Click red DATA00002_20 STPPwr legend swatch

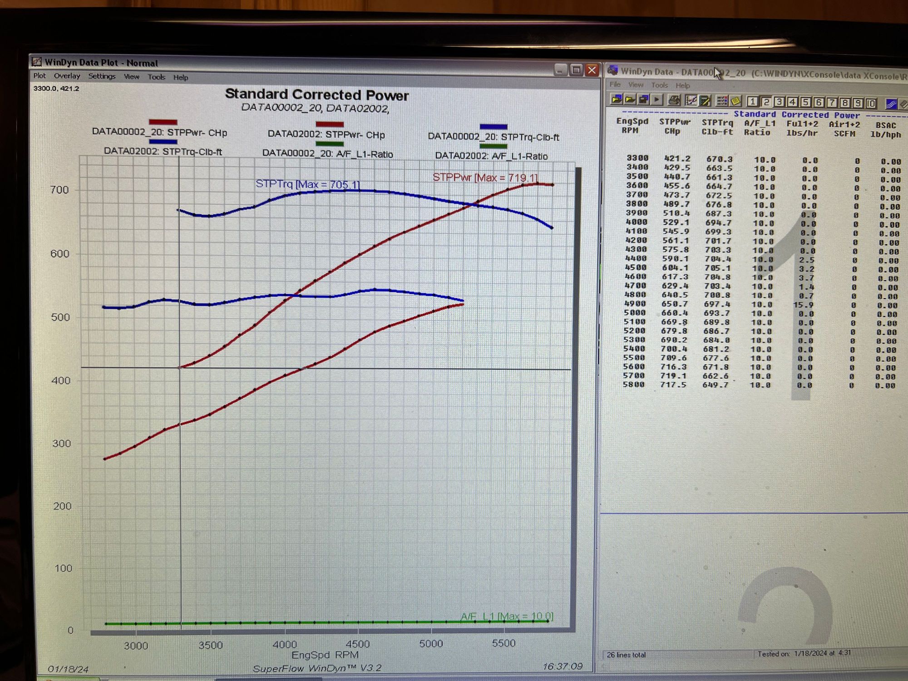tap(163, 122)
